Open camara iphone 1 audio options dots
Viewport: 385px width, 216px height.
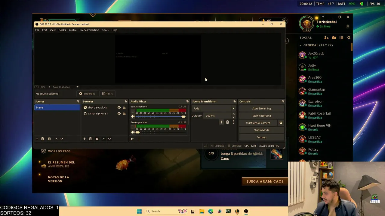pos(133,111)
